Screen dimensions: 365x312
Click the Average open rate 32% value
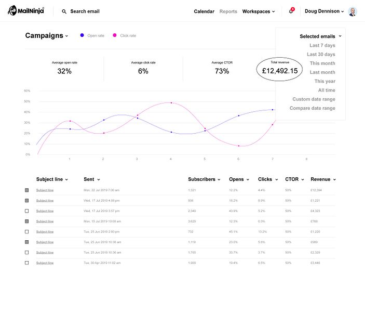64,71
